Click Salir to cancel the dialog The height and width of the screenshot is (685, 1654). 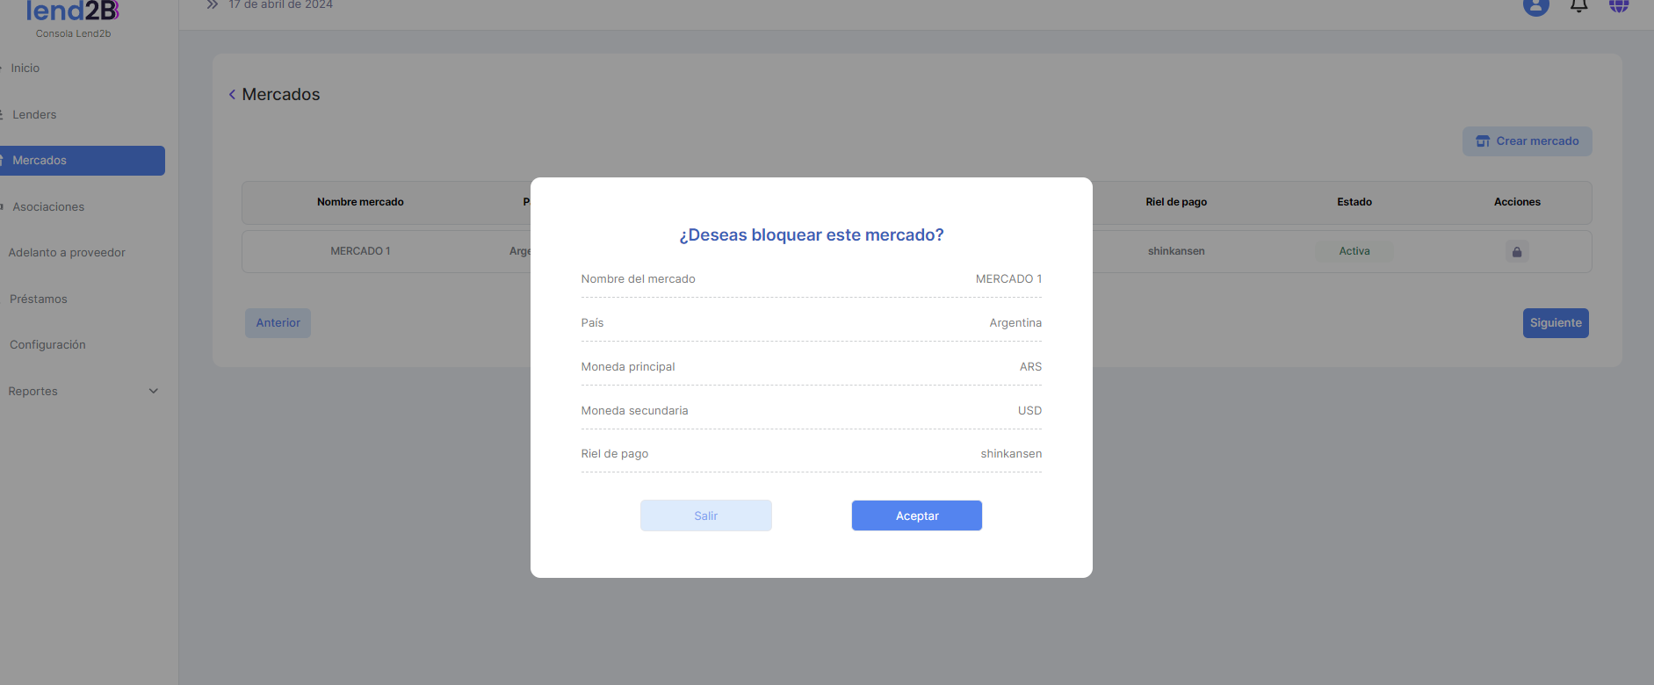click(x=705, y=516)
